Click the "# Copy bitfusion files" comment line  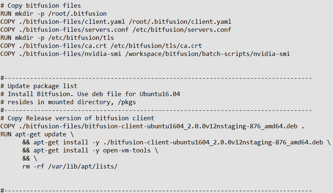click(40, 5)
